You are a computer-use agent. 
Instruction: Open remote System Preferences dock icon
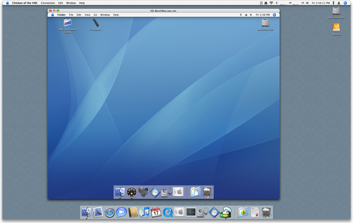click(178, 192)
